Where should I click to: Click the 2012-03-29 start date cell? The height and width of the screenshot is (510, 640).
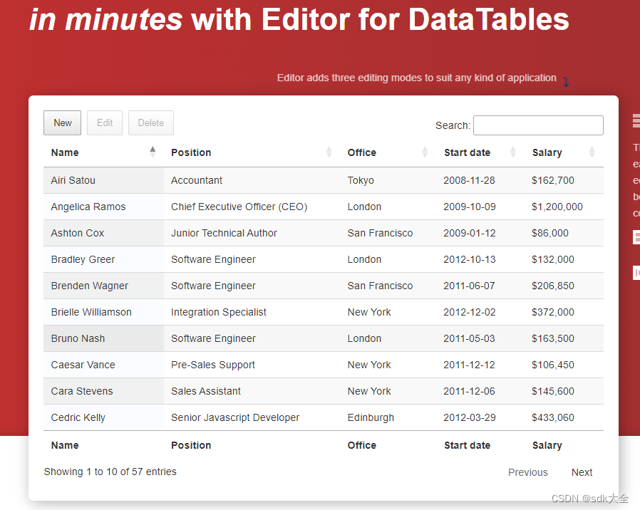[480, 417]
